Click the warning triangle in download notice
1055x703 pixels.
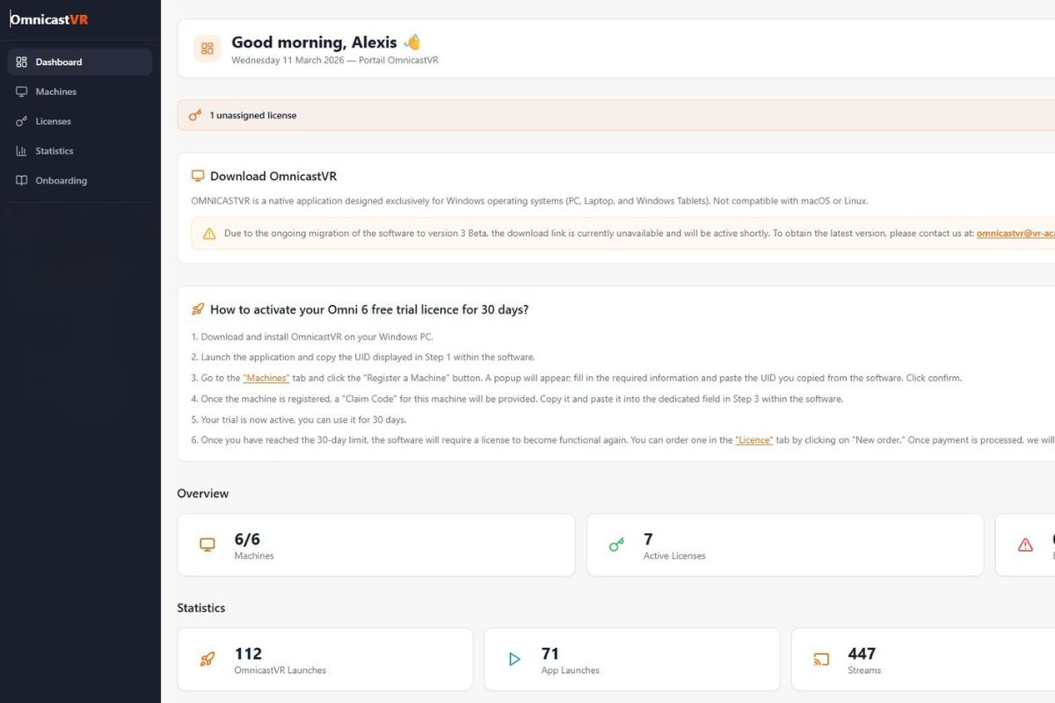pyautogui.click(x=209, y=234)
